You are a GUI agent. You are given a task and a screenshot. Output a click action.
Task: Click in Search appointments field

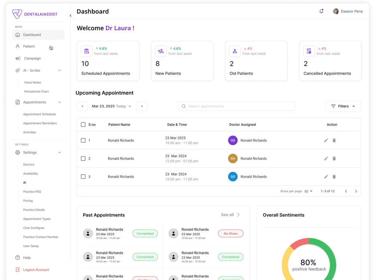[236, 106]
